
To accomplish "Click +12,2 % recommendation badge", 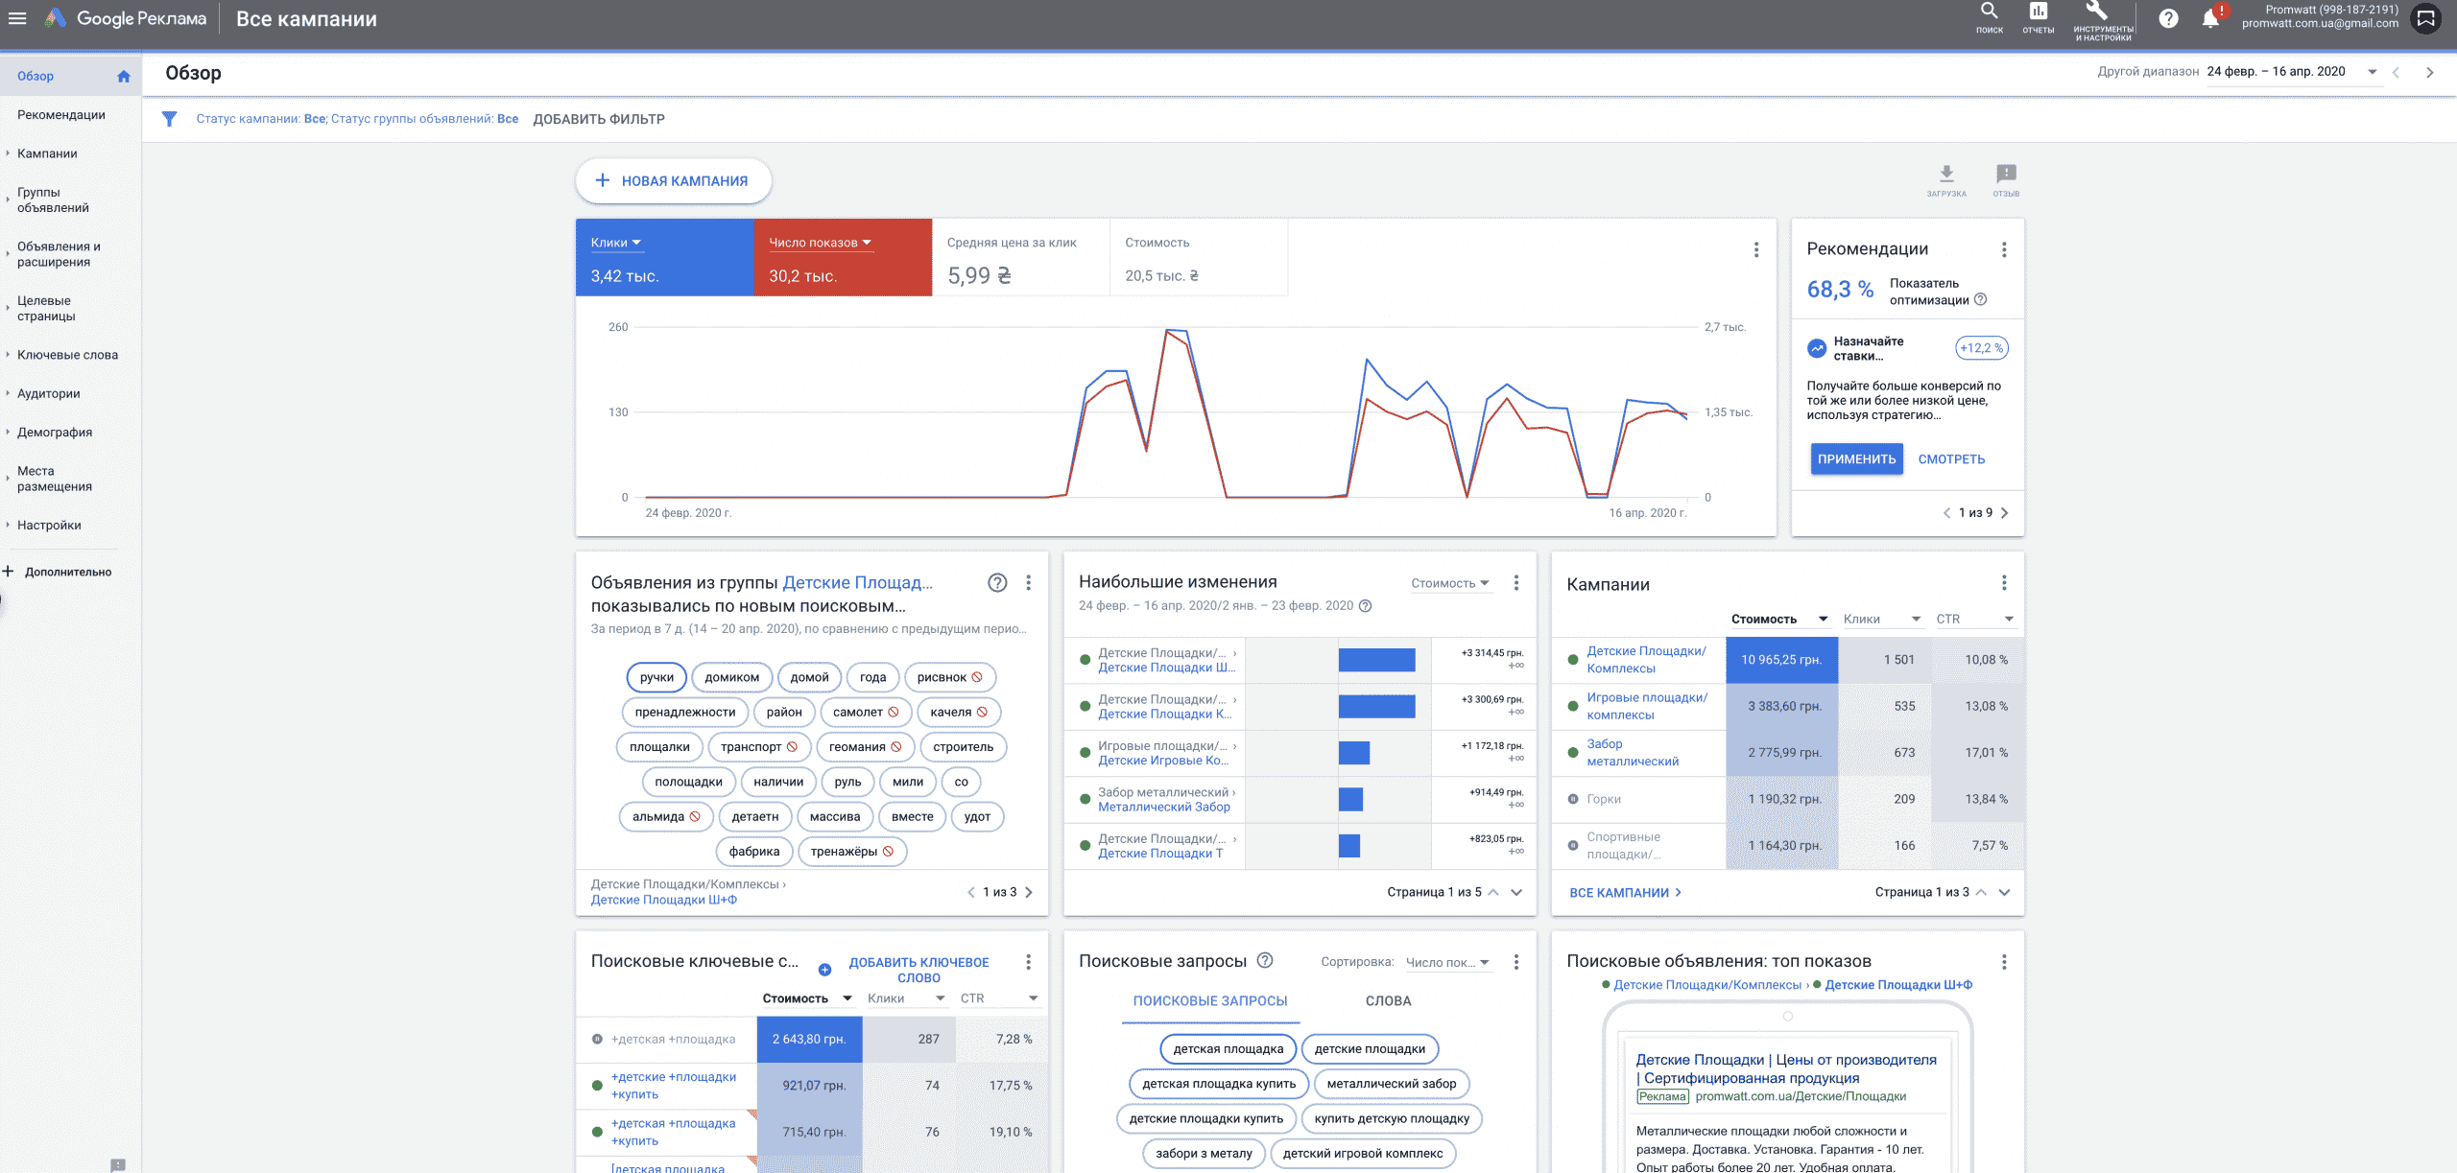I will tap(1981, 348).
